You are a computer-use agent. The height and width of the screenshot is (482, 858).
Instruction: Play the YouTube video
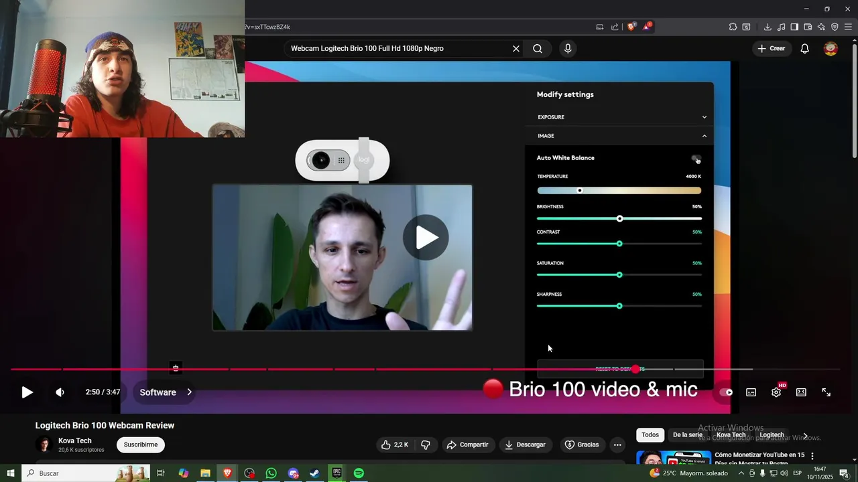27,392
